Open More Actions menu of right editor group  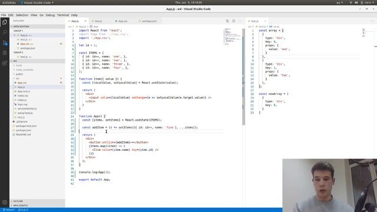(x=372, y=21)
